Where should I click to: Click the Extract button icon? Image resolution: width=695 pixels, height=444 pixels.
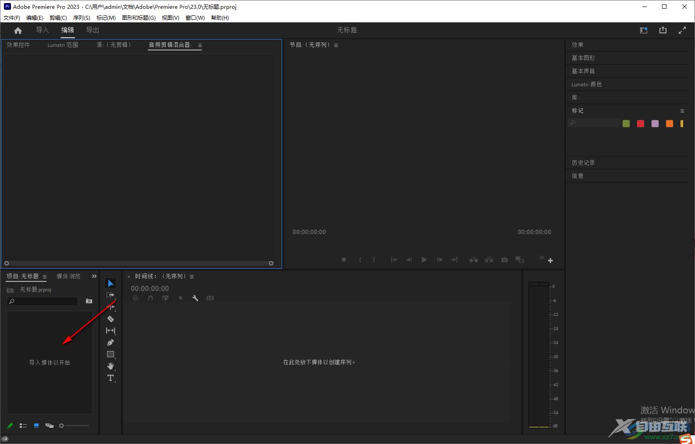pos(489,260)
